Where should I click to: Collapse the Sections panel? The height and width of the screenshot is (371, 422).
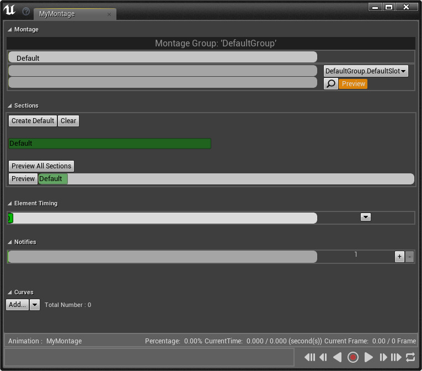point(10,105)
